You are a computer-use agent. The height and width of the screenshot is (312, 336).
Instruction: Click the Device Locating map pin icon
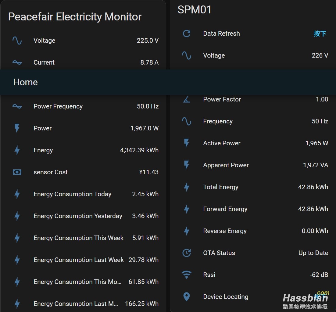pos(187,297)
